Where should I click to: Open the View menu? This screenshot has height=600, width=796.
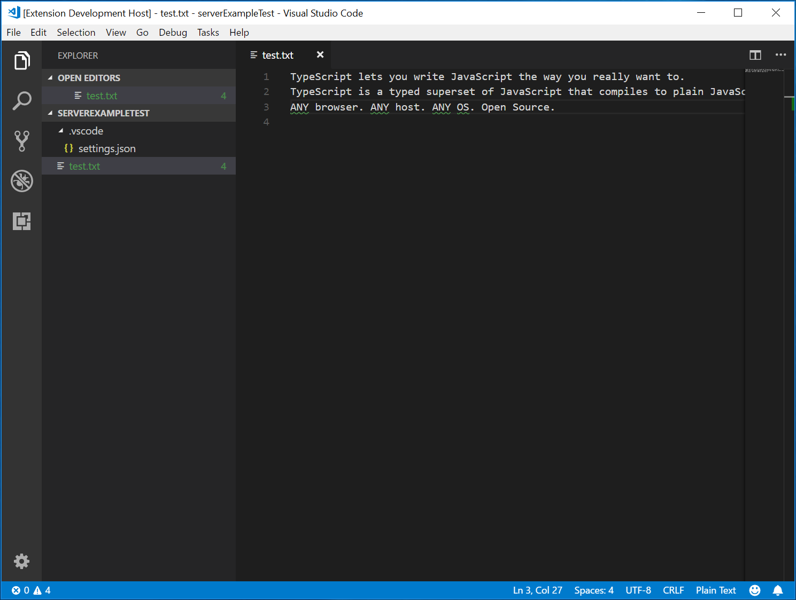(x=116, y=33)
